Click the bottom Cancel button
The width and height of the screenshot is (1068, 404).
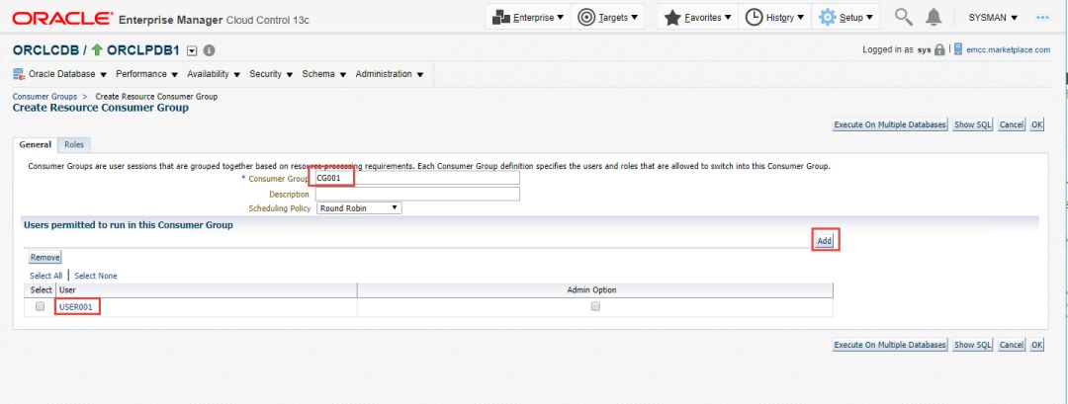tap(1012, 345)
